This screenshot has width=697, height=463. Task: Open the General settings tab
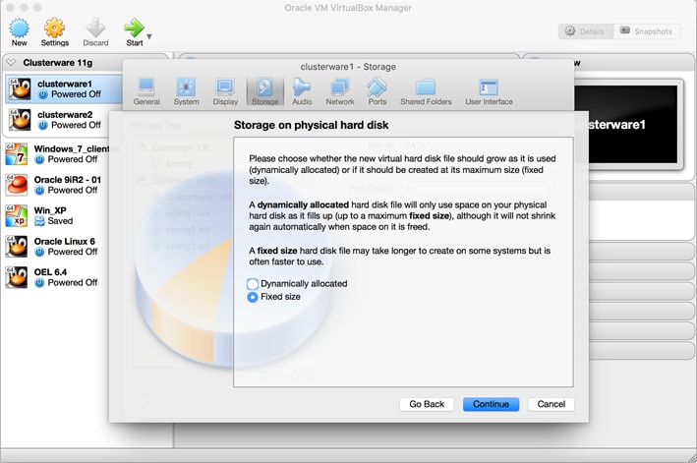(x=146, y=91)
